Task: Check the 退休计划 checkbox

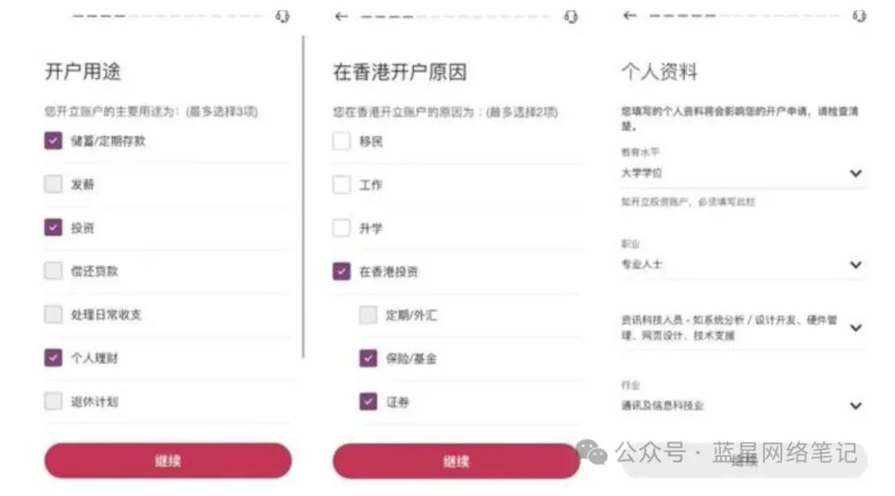Action: 53,401
